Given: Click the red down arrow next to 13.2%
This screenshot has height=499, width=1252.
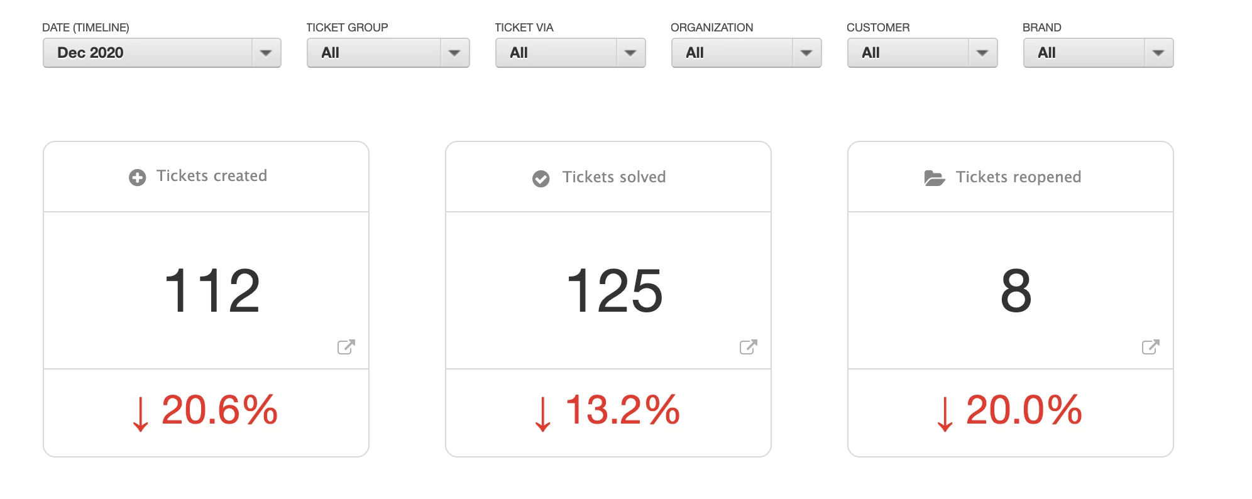Looking at the screenshot, I should pyautogui.click(x=542, y=414).
